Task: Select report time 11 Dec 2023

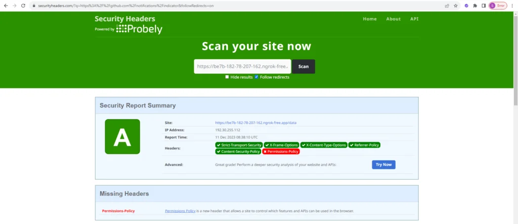Action: (x=236, y=137)
